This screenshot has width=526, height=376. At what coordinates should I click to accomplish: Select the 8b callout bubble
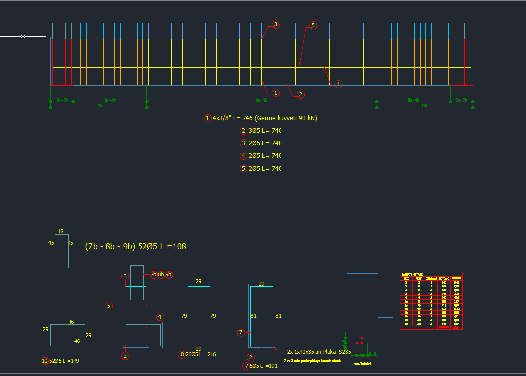(161, 274)
